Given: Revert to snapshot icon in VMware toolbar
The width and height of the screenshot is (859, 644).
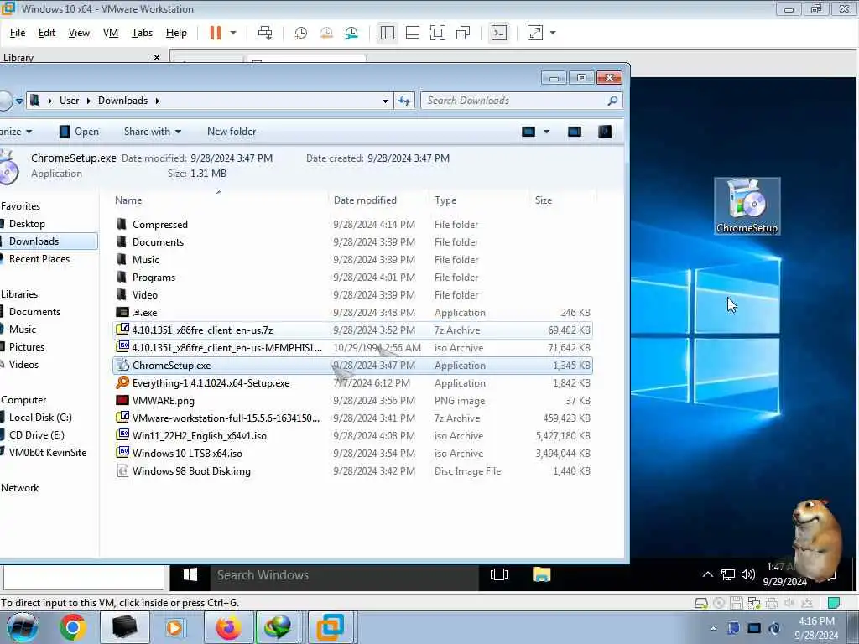Looking at the screenshot, I should [x=326, y=33].
